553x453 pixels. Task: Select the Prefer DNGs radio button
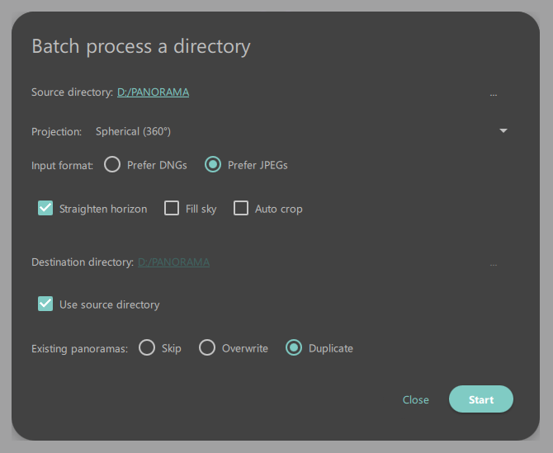(112, 165)
